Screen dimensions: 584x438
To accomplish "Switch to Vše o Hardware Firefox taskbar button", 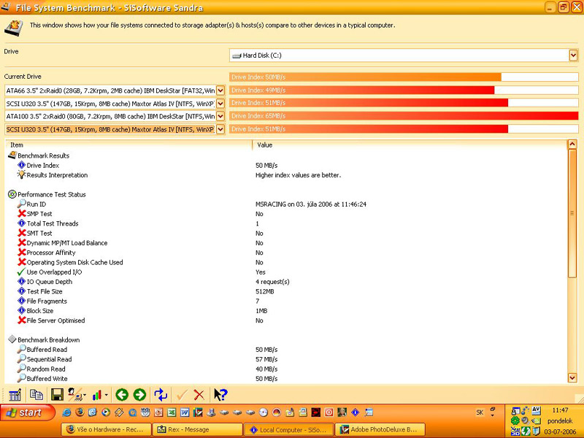I will 107,429.
